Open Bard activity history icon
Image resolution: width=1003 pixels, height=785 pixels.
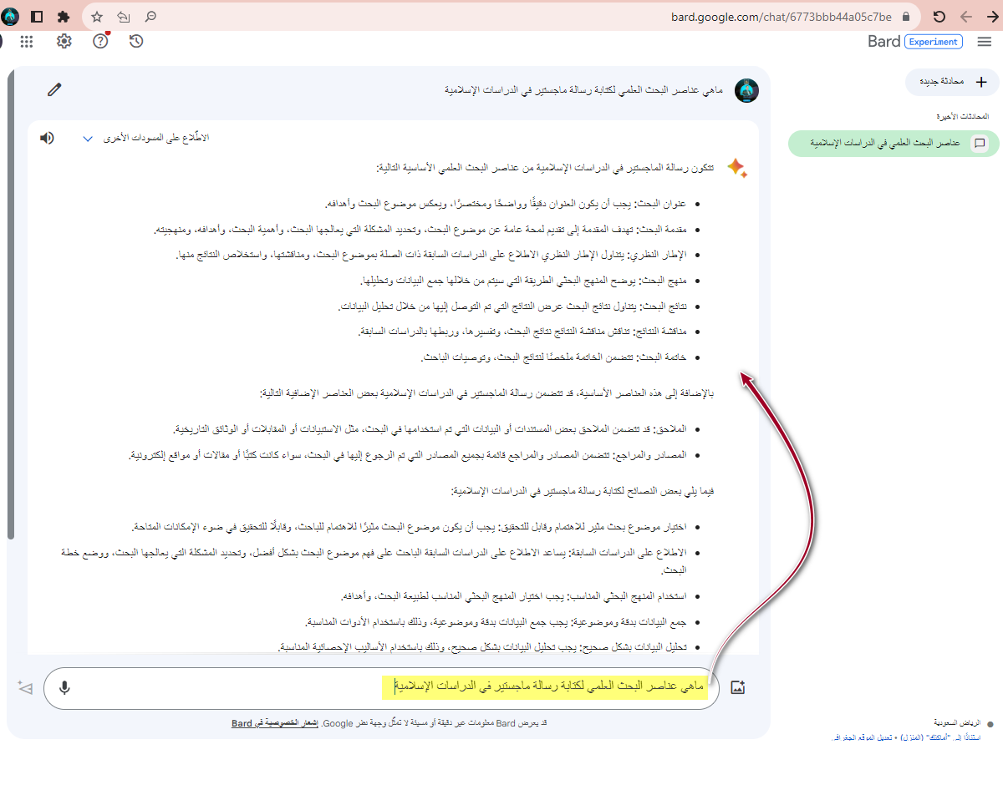click(136, 41)
